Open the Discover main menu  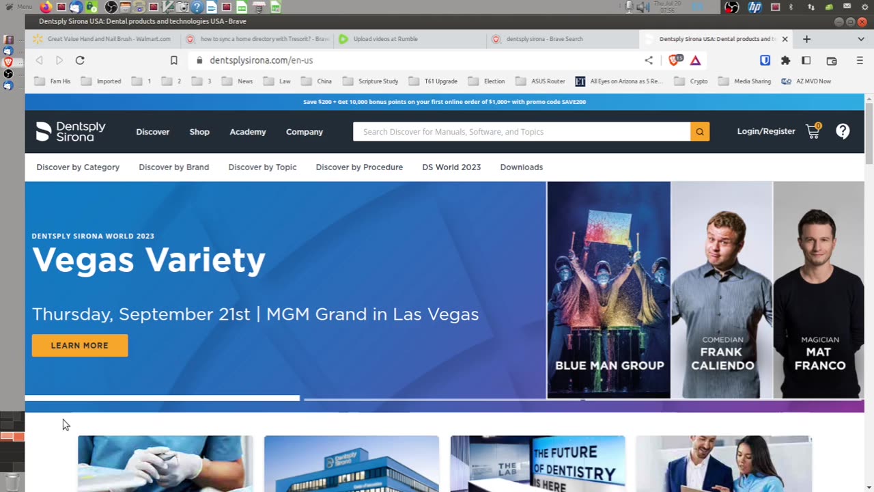click(x=153, y=132)
